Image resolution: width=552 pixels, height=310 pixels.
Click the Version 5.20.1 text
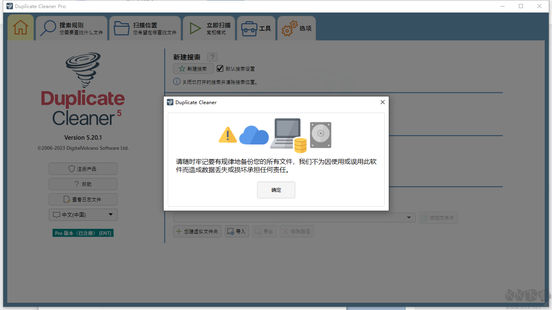pyautogui.click(x=83, y=138)
